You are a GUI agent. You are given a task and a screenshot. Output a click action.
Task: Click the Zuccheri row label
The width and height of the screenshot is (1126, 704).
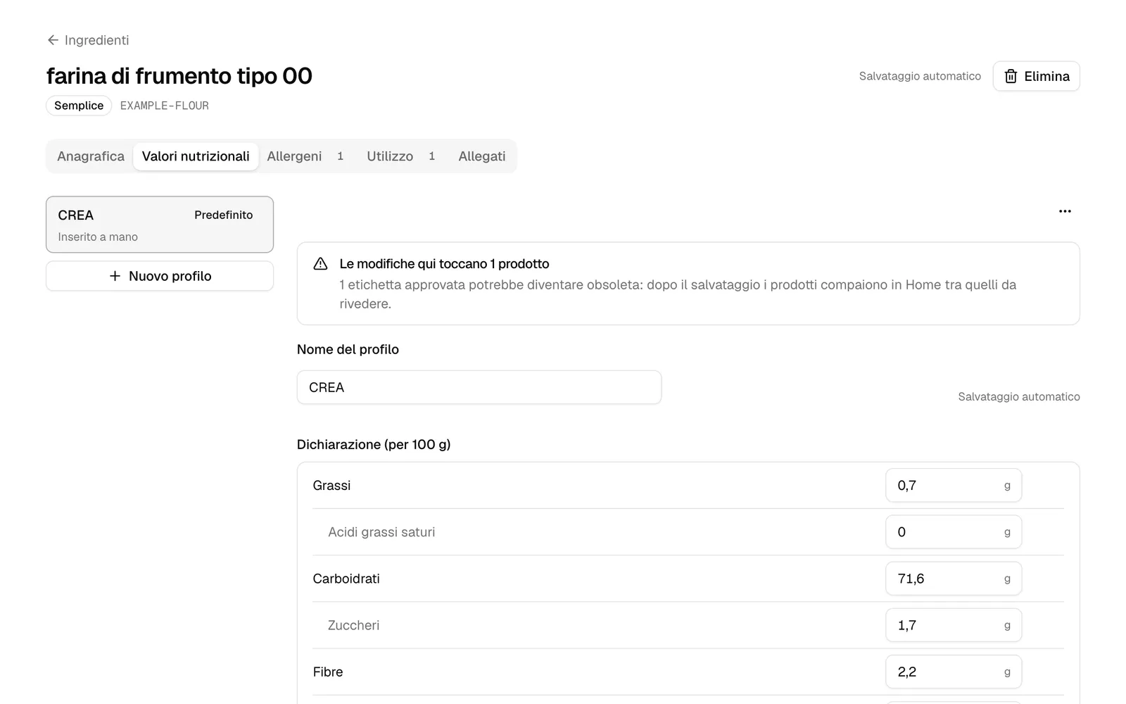pyautogui.click(x=353, y=625)
